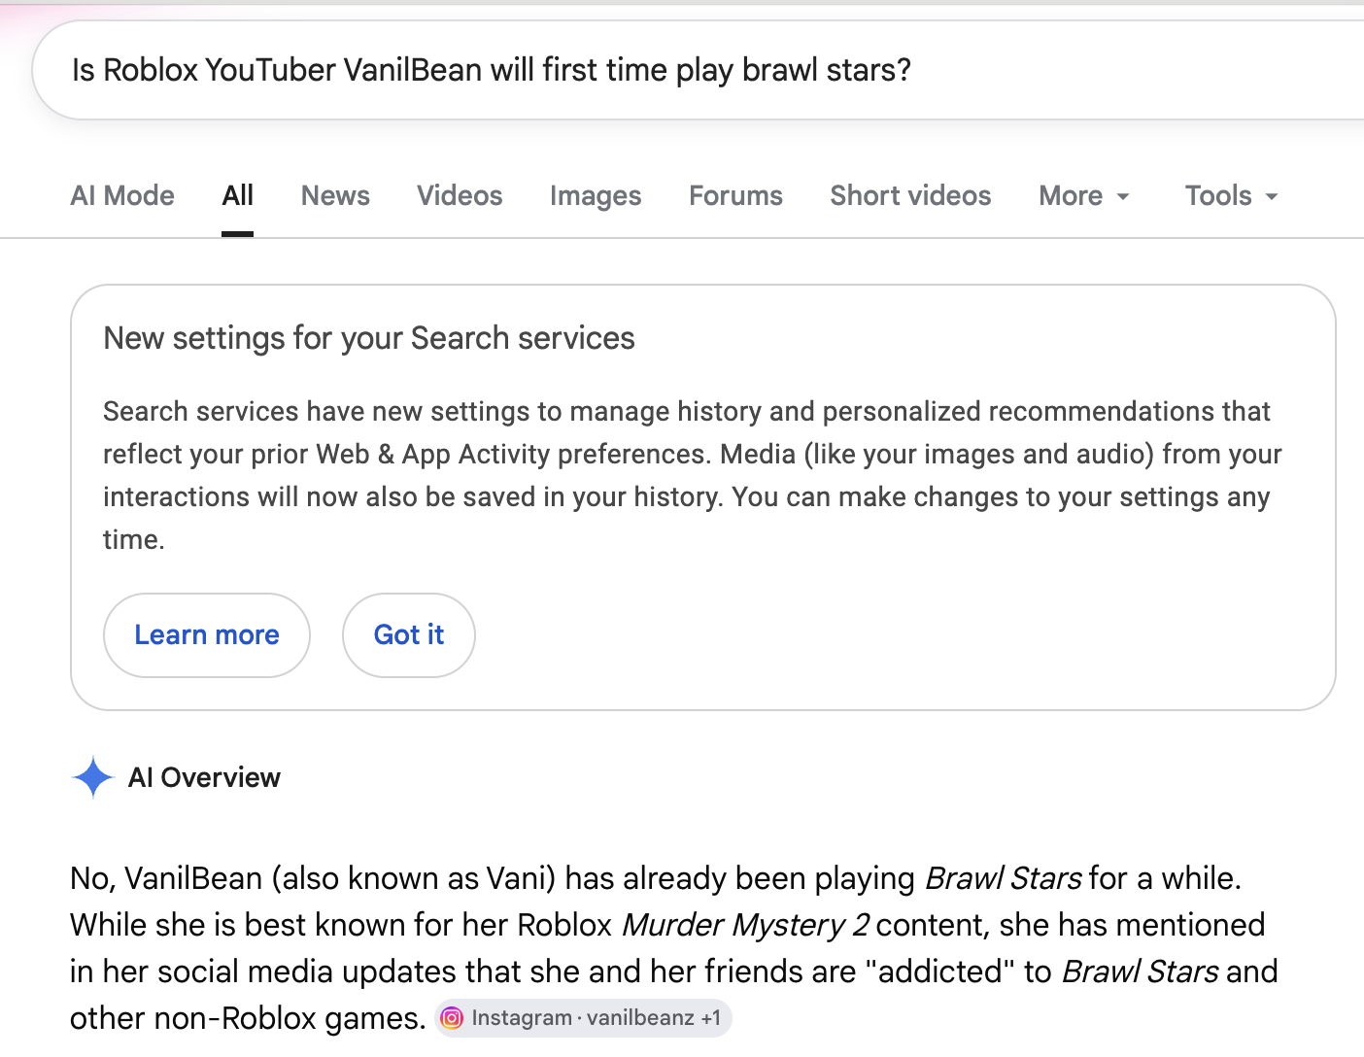Click the 'New settings for your Search services' heading
Image resolution: width=1364 pixels, height=1057 pixels.
point(369,338)
